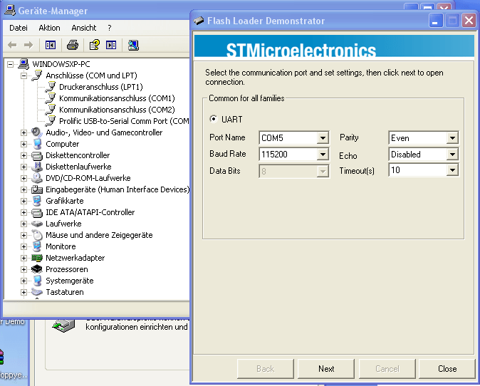Select Kommunikationsanschluss (COM2) entry

click(117, 110)
